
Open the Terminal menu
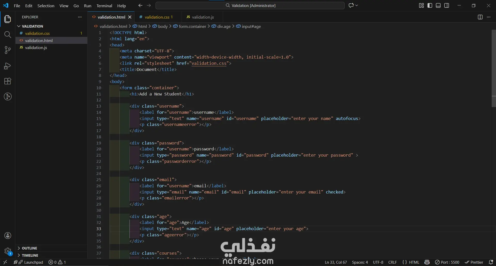104,5
